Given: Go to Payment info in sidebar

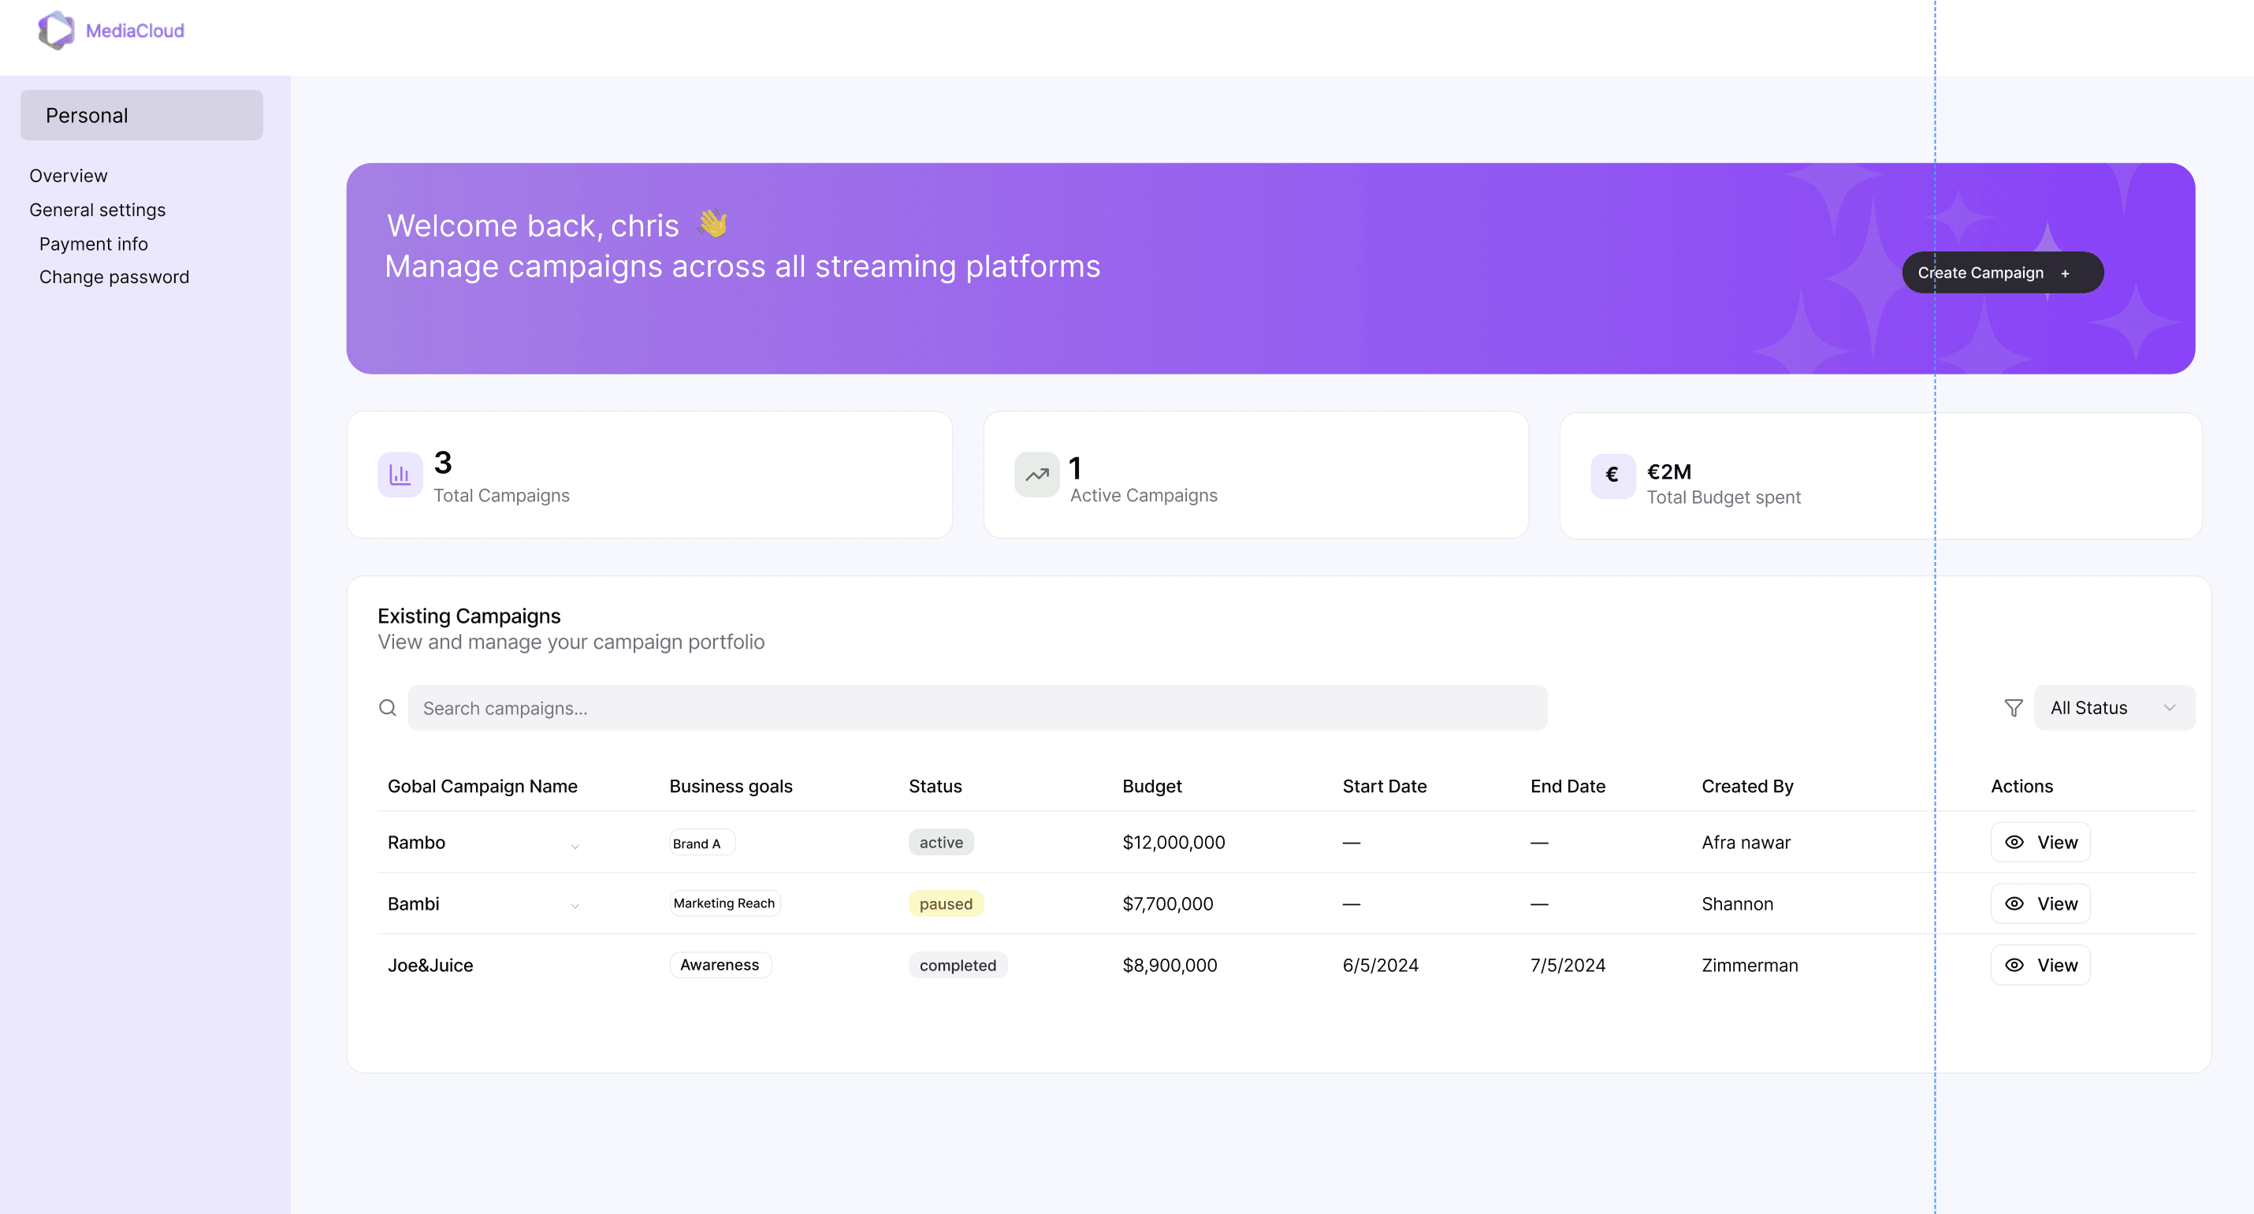Looking at the screenshot, I should (x=94, y=244).
